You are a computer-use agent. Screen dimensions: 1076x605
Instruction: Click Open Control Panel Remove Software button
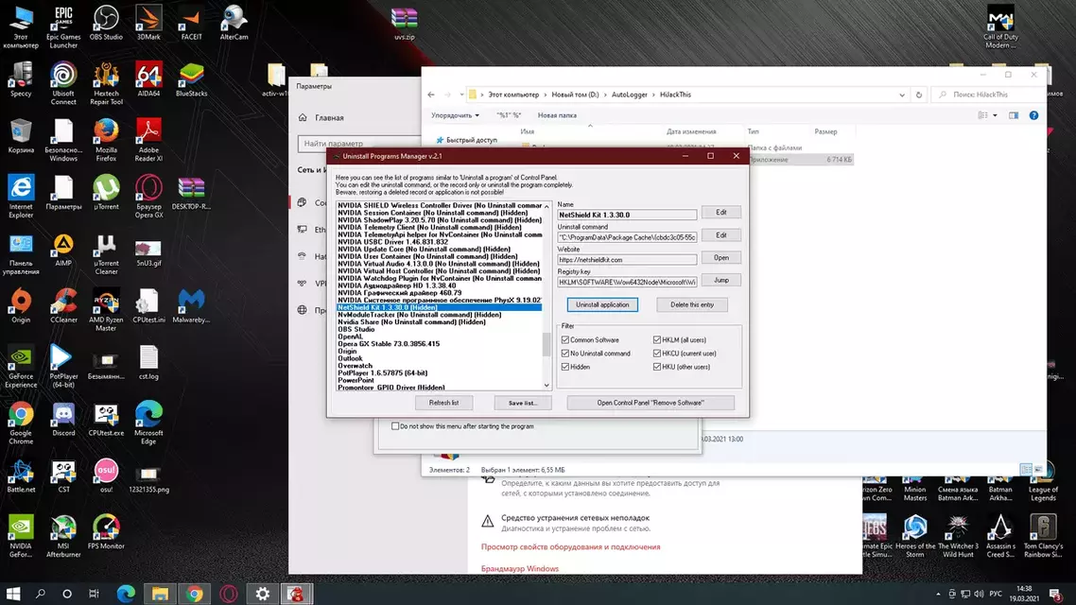point(650,403)
